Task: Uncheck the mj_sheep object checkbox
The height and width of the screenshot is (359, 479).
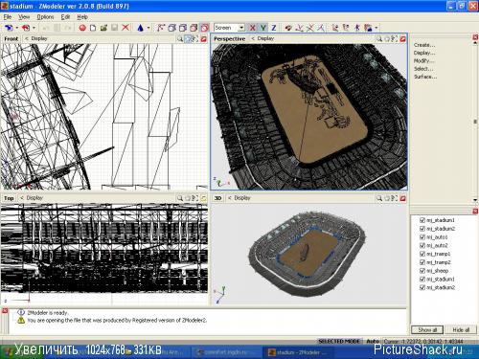Action: [422, 271]
